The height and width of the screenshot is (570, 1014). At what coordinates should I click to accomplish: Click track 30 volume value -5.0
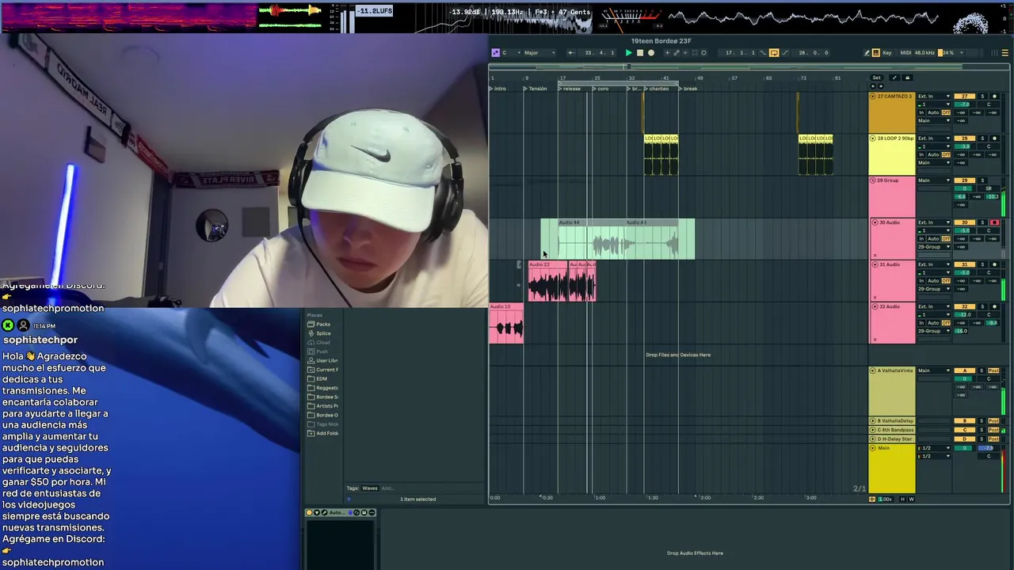(x=965, y=230)
